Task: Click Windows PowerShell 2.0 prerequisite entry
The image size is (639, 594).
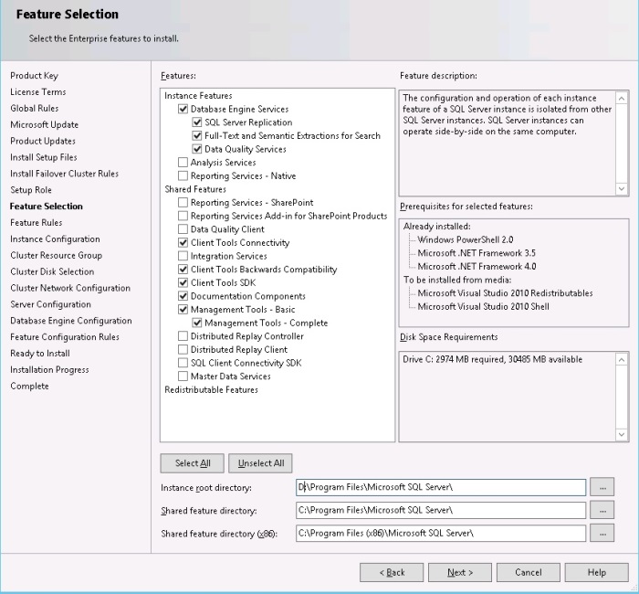Action: point(466,239)
